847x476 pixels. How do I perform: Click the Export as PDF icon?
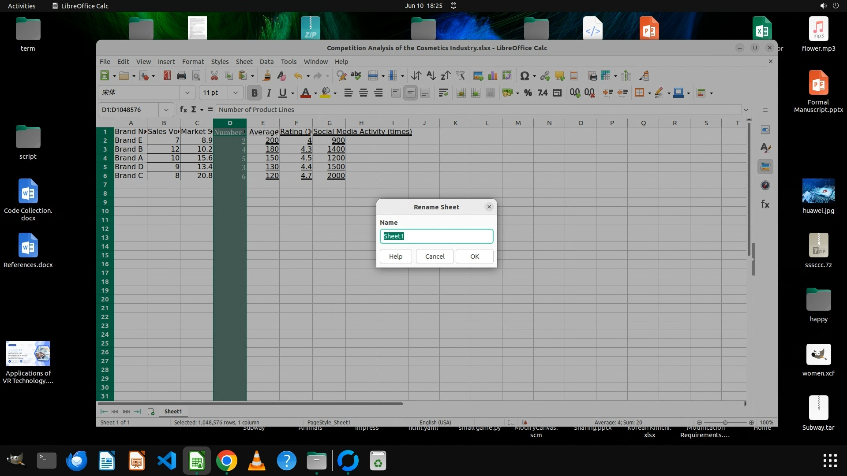pyautogui.click(x=167, y=76)
